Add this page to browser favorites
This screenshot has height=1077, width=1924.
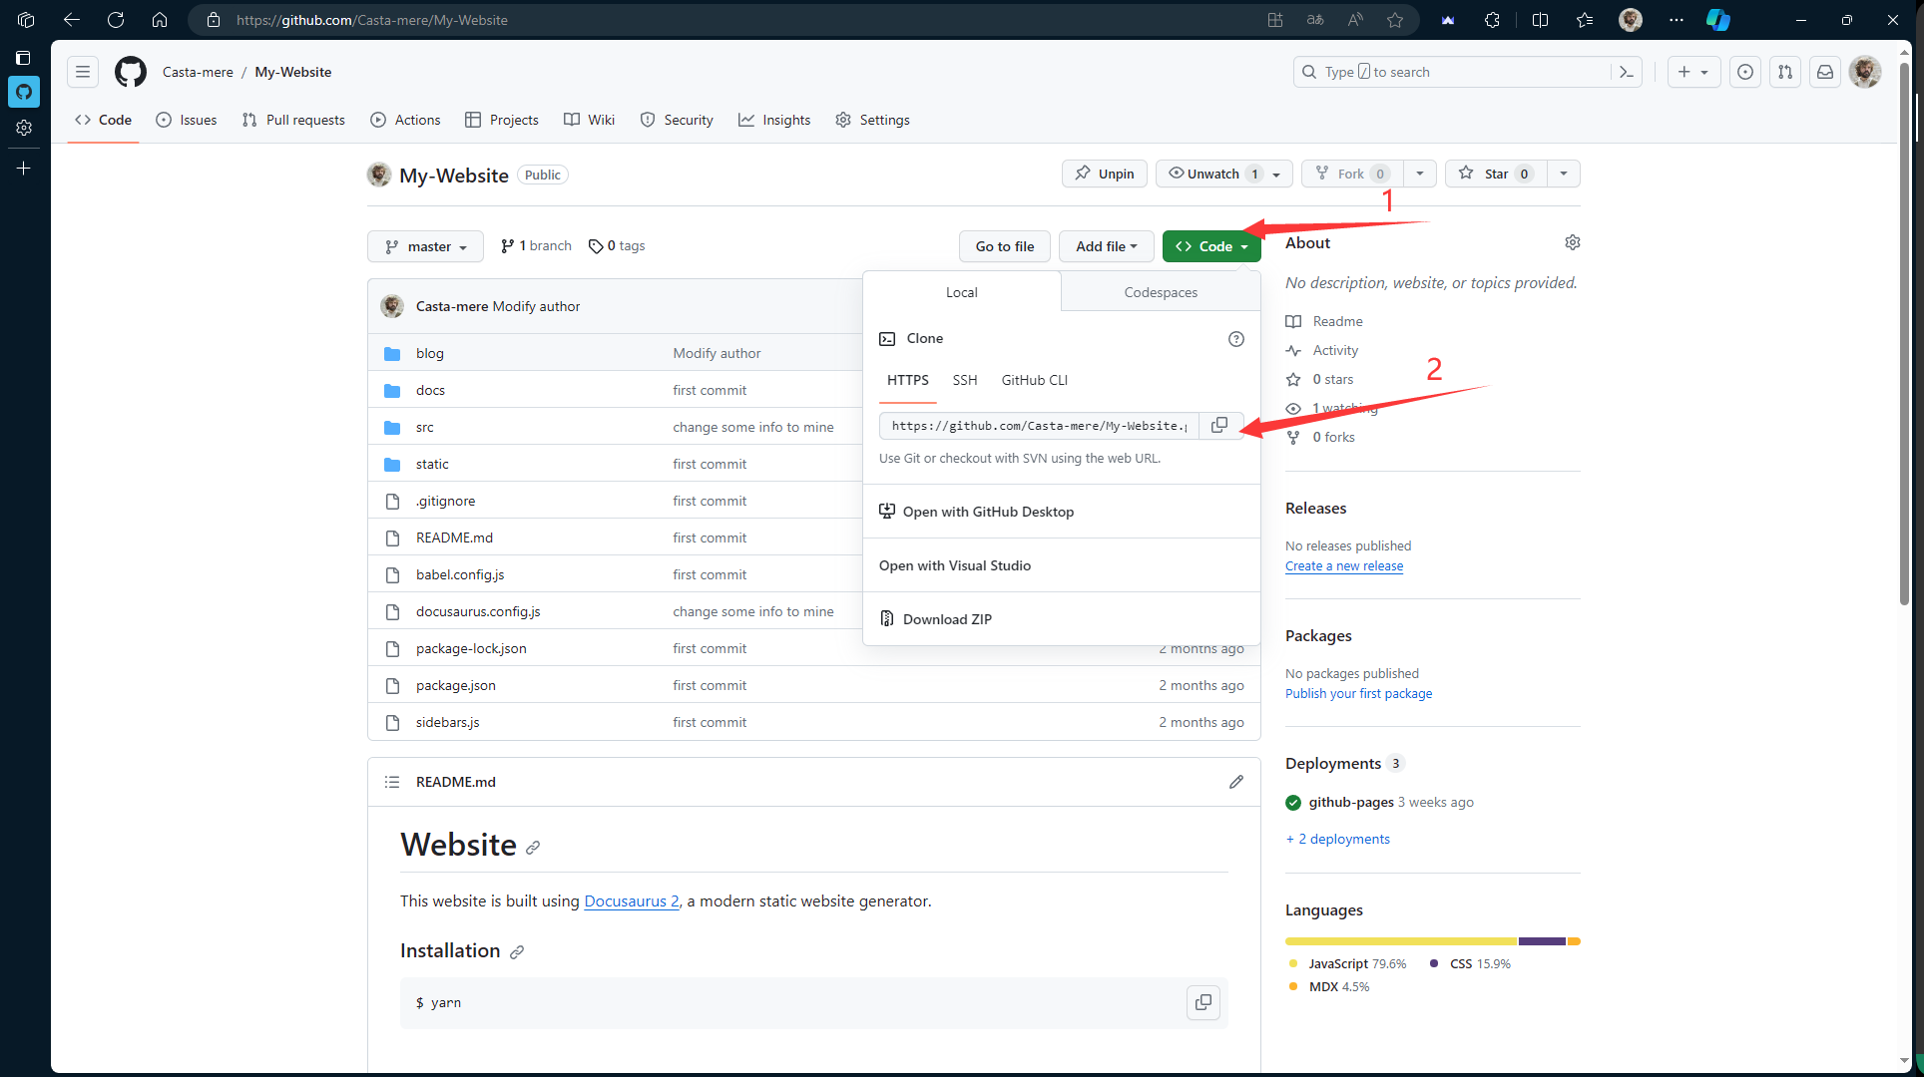1395,20
